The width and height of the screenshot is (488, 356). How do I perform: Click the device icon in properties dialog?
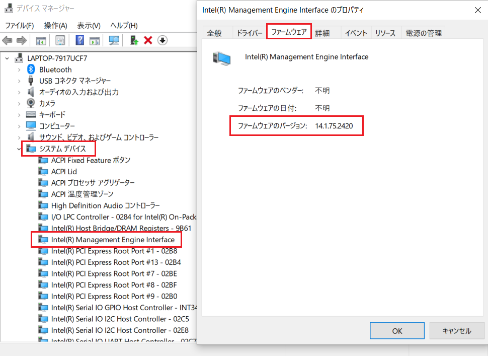pyautogui.click(x=221, y=58)
